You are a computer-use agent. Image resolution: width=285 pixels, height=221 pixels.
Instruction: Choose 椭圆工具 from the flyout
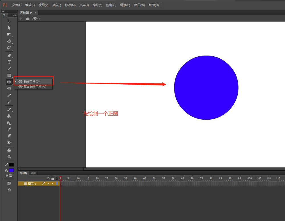pos(31,81)
